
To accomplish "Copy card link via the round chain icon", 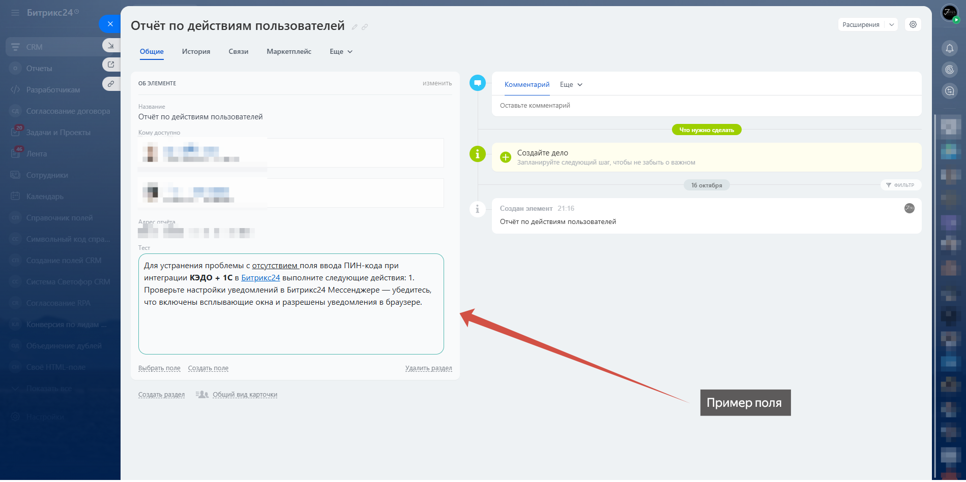I will point(111,84).
